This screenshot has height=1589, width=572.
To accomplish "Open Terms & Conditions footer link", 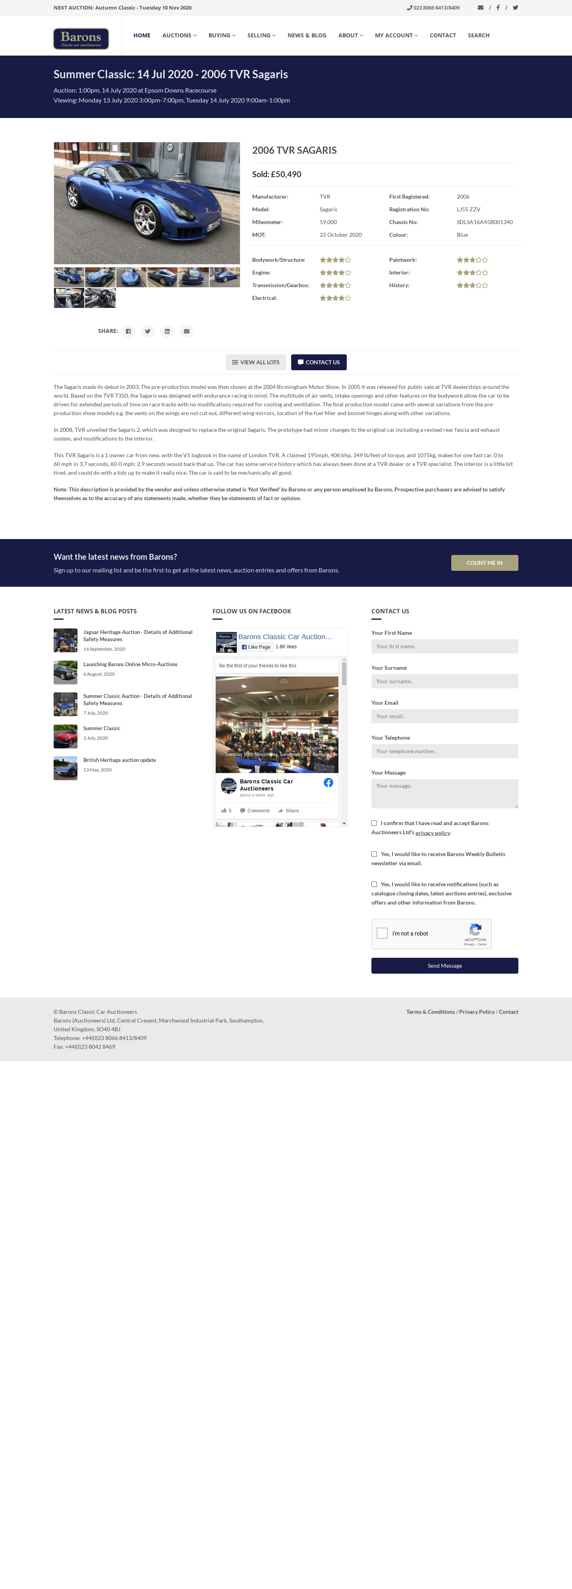I will [430, 1012].
